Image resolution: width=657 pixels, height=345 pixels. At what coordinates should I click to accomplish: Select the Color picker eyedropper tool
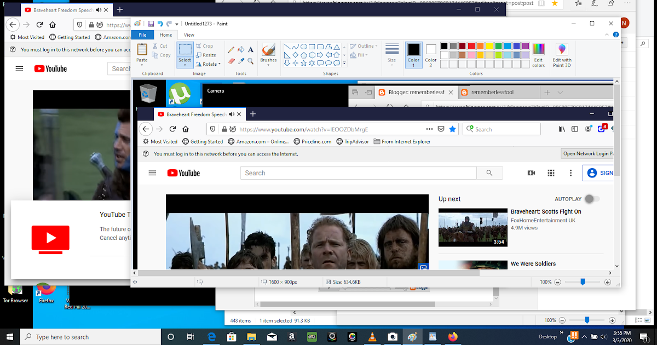241,61
